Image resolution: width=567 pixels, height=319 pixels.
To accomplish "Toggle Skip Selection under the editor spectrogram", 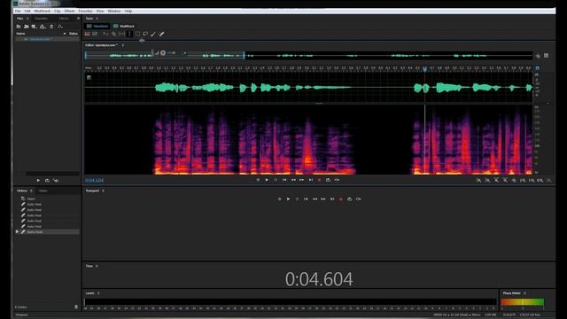I will coord(337,180).
